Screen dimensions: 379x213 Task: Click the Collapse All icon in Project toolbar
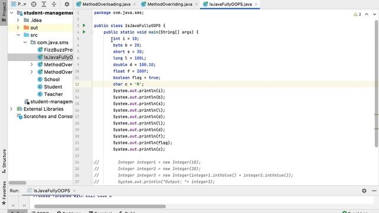pyautogui.click(x=54, y=4)
